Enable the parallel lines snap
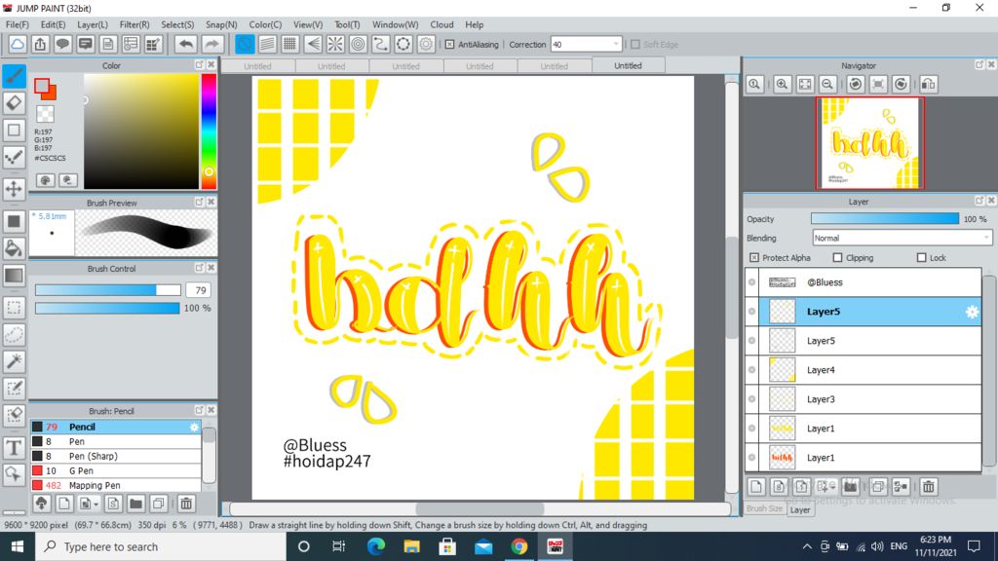 (x=267, y=44)
